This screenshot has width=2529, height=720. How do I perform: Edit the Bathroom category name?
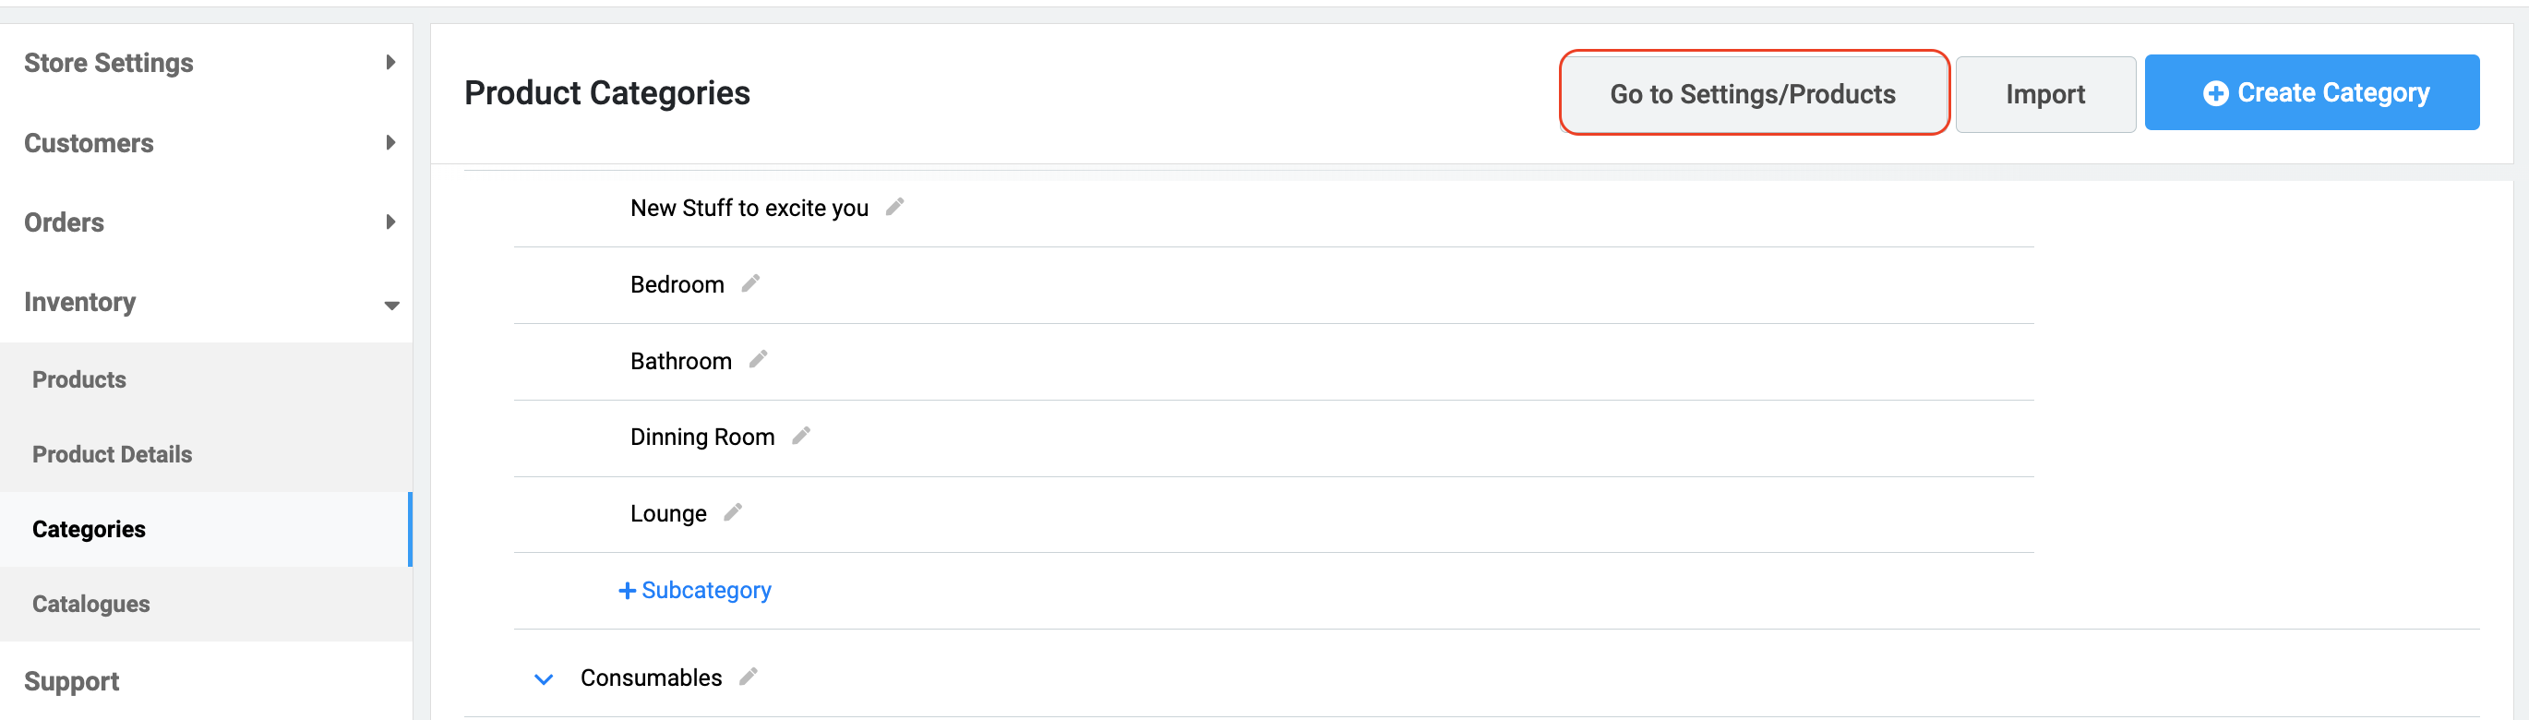[758, 359]
